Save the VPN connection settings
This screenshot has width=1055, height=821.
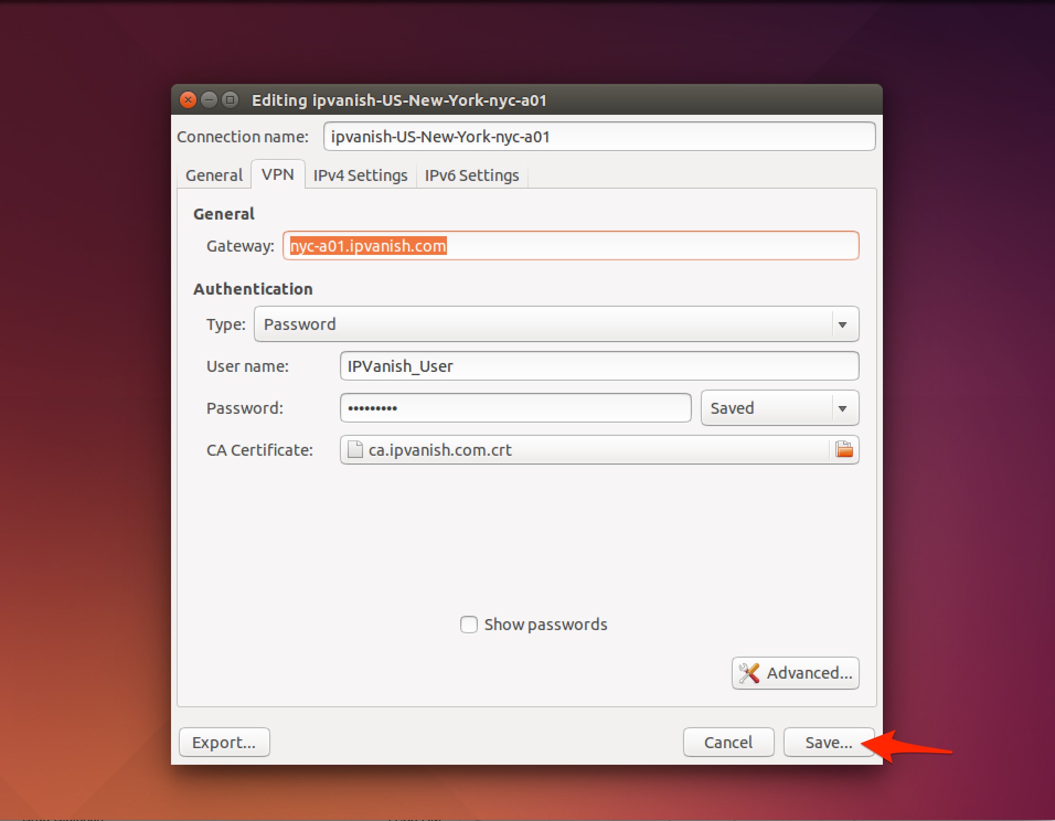(829, 742)
